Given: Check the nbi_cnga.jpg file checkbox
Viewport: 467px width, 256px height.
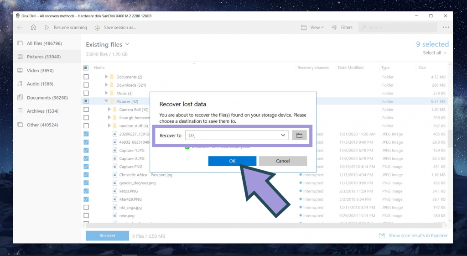Looking at the screenshot, I should [x=86, y=207].
